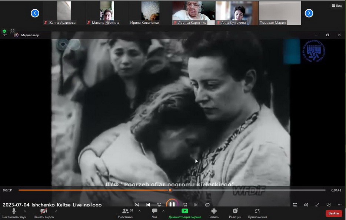Image resolution: width=346 pixels, height=220 pixels.
Task: Switch to mini player view
Action: [329, 205]
